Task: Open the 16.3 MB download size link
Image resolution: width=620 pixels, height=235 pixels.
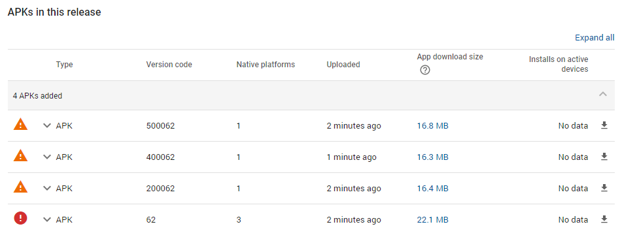Action: pyautogui.click(x=432, y=157)
